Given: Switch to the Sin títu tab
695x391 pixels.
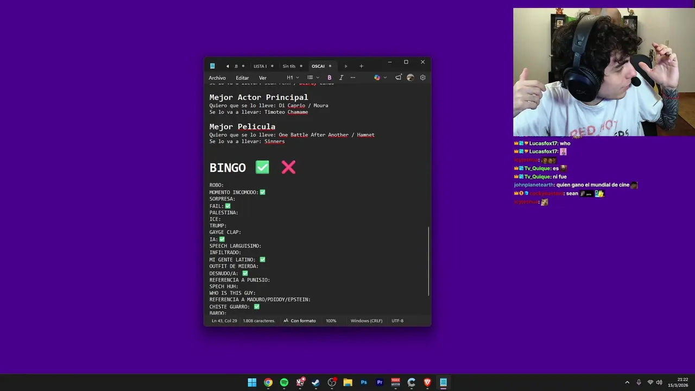Looking at the screenshot, I should [x=289, y=66].
